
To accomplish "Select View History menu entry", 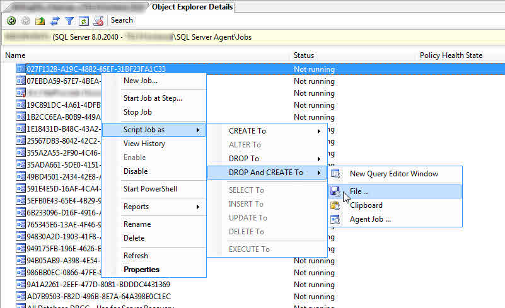I will coord(144,144).
